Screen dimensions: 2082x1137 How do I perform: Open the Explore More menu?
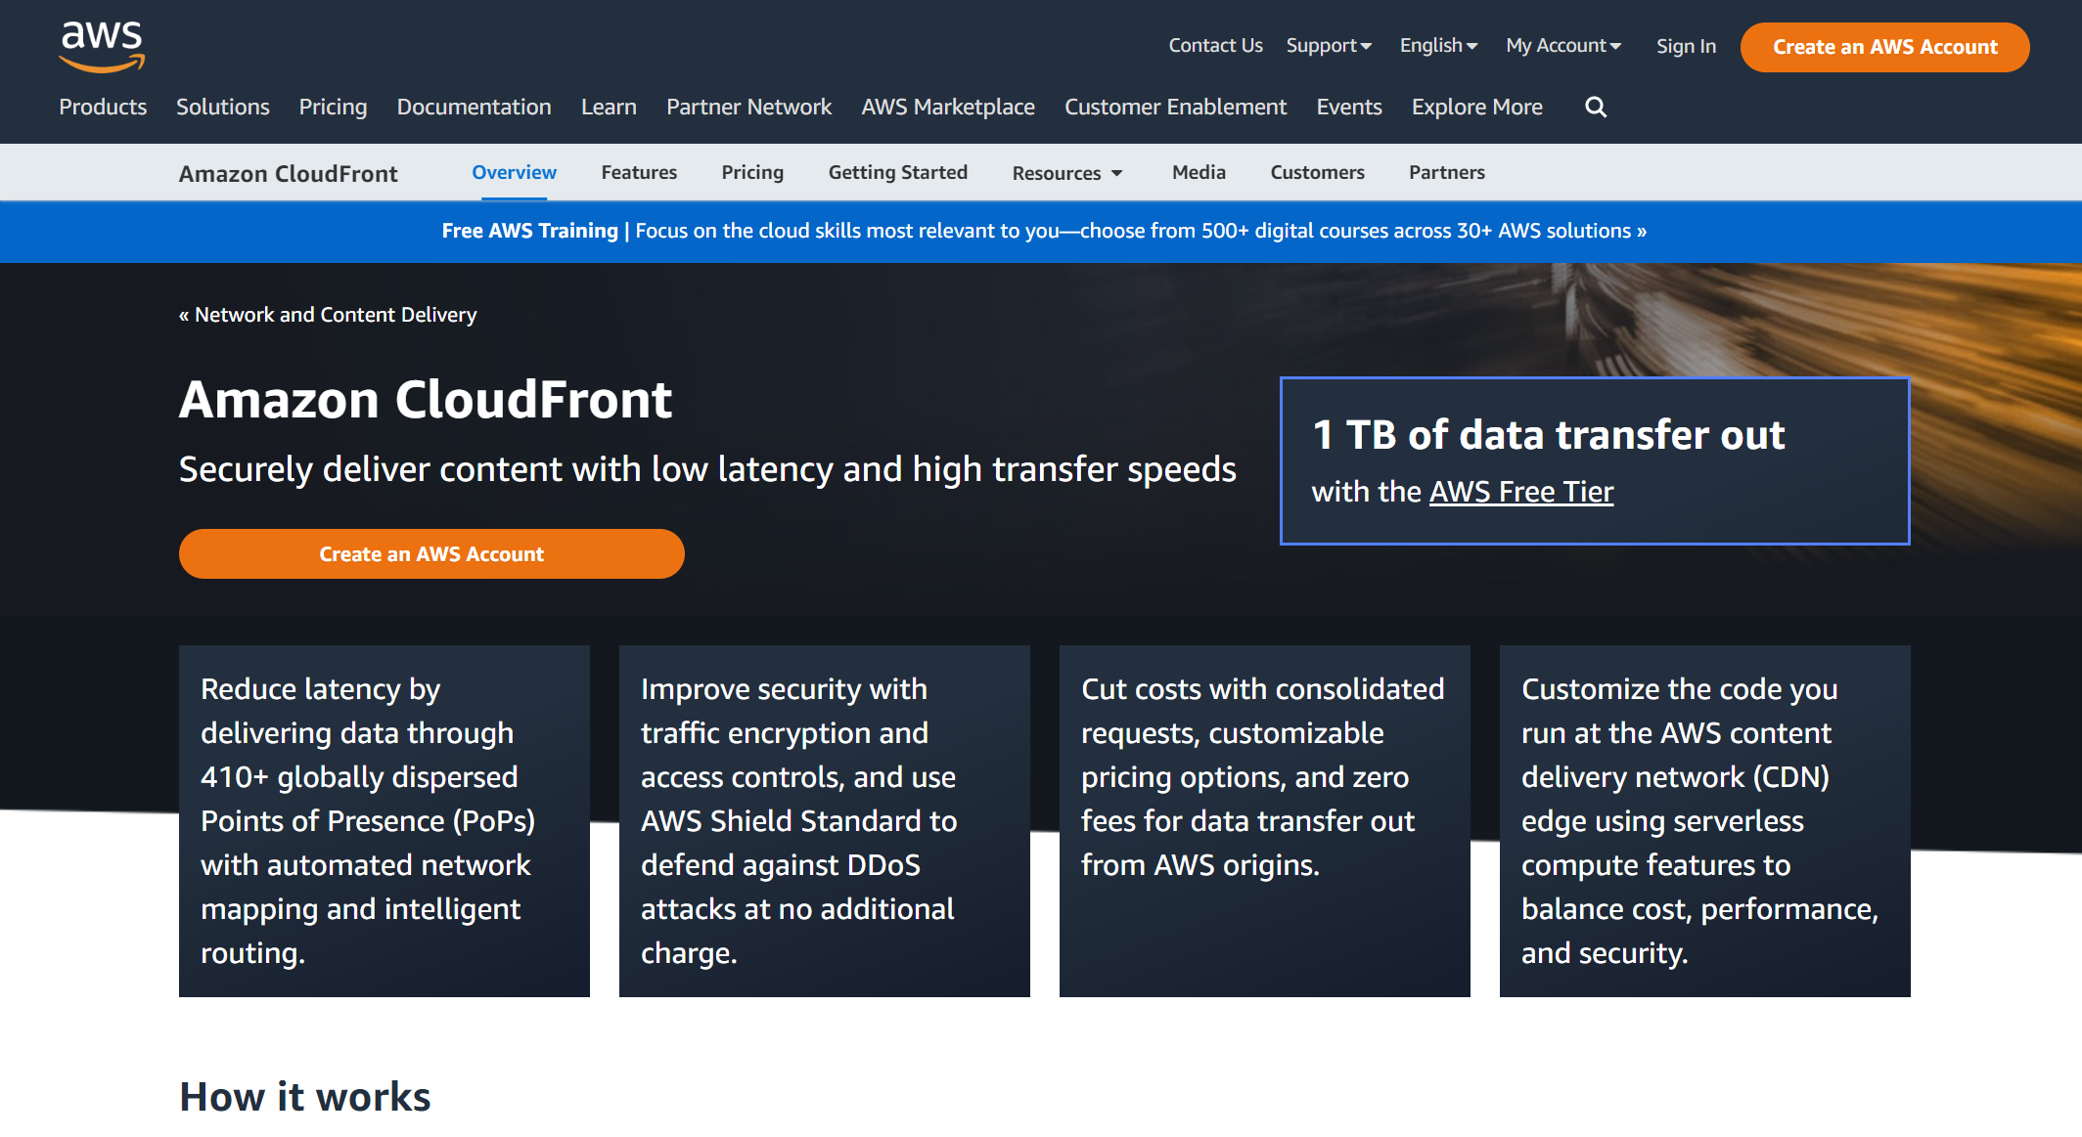click(1476, 108)
